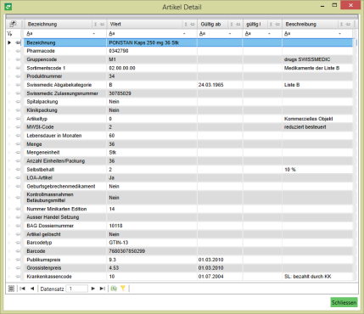Sort by Bezeichnung column header

coord(42,25)
